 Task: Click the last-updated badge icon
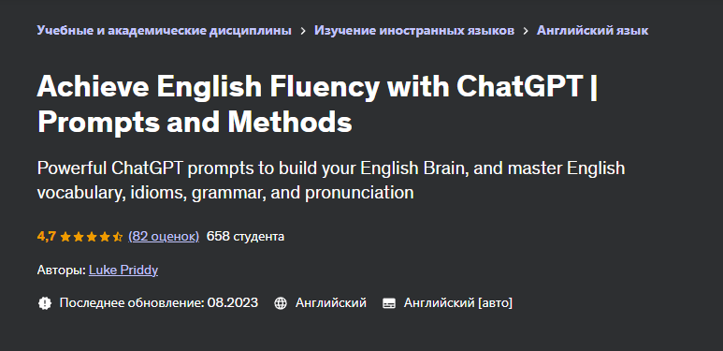[x=44, y=303]
